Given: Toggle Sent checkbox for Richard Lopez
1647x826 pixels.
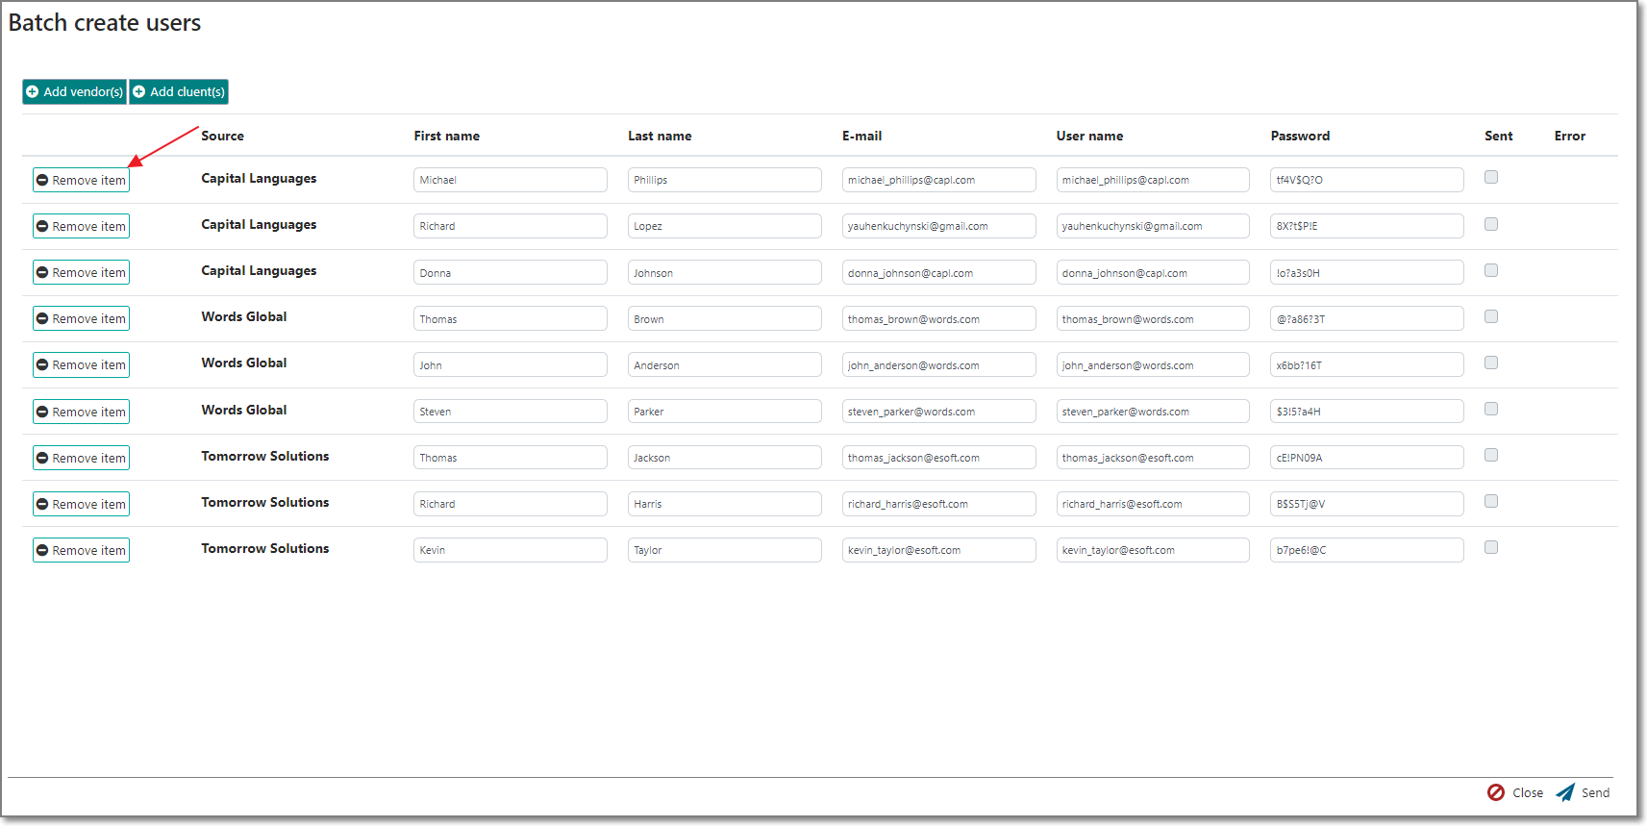Looking at the screenshot, I should click(x=1491, y=224).
